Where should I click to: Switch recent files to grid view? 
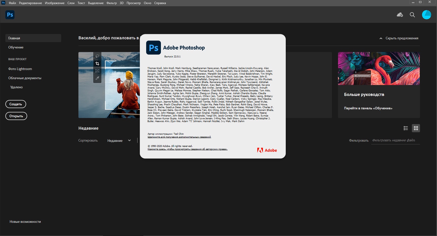pos(416,128)
